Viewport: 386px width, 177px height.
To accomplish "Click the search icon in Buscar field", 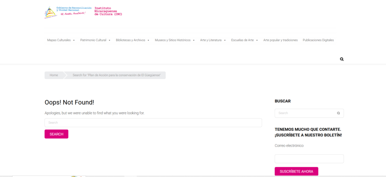I will [x=338, y=113].
